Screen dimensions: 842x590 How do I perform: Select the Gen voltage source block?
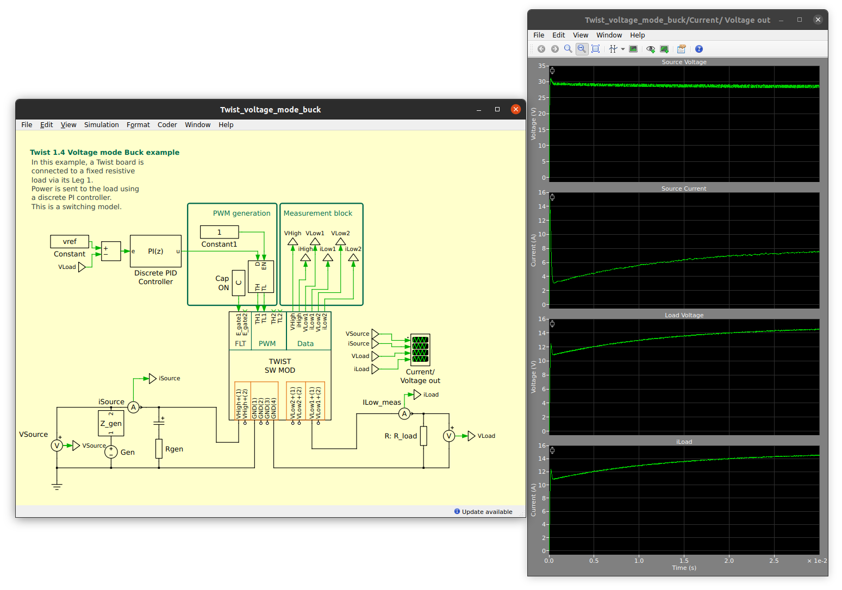tap(111, 451)
